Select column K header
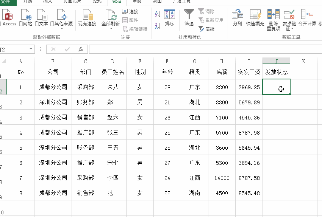This screenshot has width=322, height=217. (303, 61)
